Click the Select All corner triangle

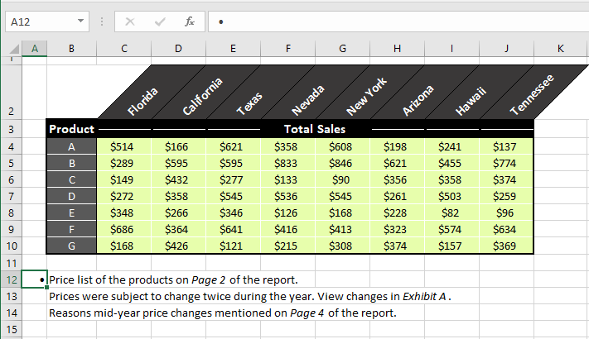[x=13, y=49]
